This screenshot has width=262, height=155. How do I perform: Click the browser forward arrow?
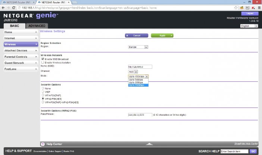tap(8, 8)
